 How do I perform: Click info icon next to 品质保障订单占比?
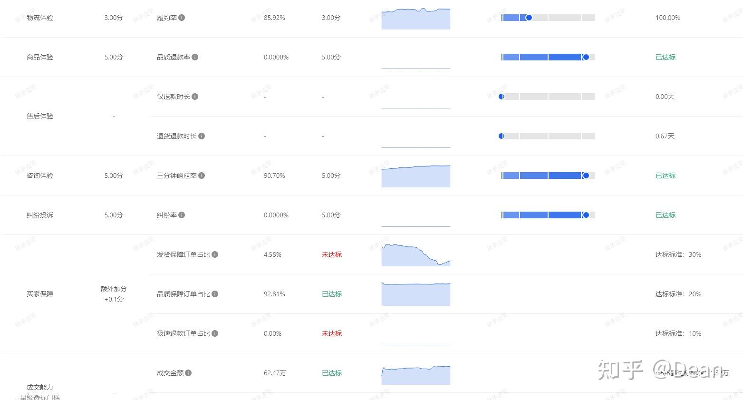click(215, 294)
